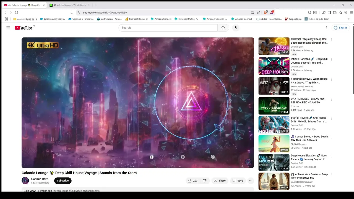Screen dimensions: 354x199
Task: Open the tab search icon in toolbar
Action: click(315, 12)
